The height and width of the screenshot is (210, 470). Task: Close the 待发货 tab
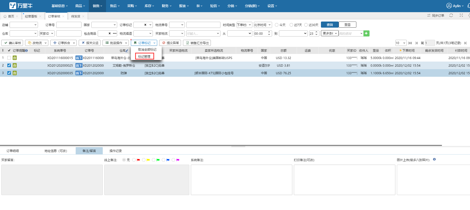(x=83, y=16)
